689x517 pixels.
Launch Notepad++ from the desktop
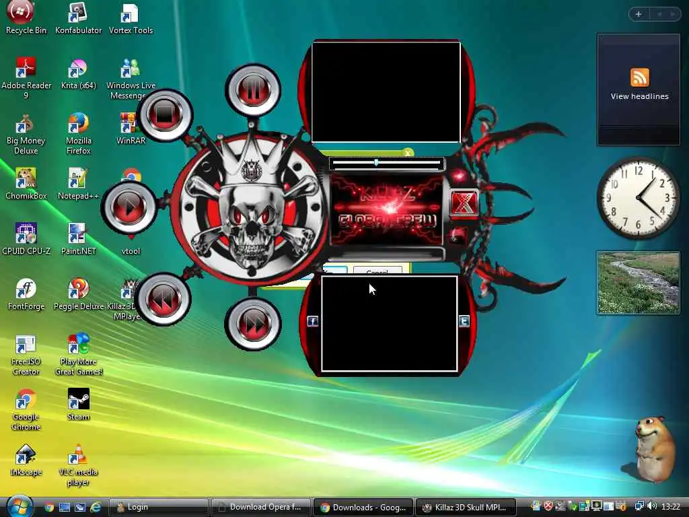(x=78, y=184)
